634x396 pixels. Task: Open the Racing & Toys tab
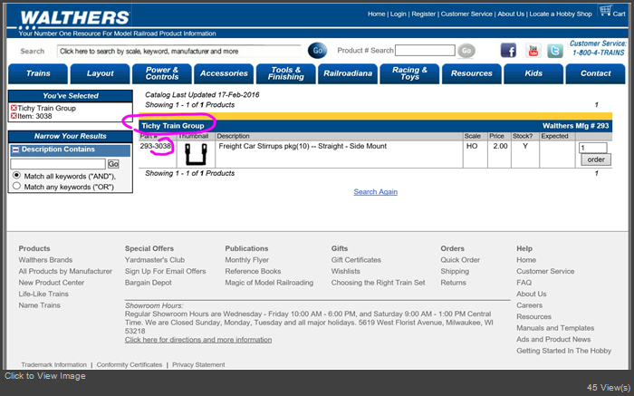tap(409, 73)
